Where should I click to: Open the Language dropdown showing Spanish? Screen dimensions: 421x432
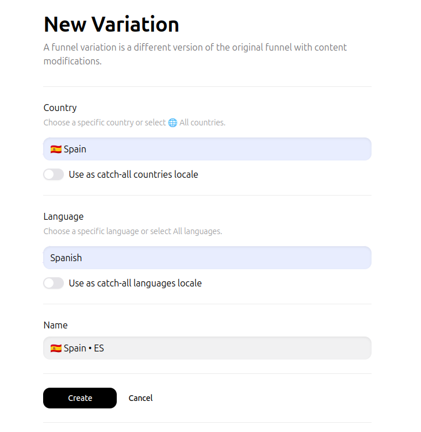point(207,258)
